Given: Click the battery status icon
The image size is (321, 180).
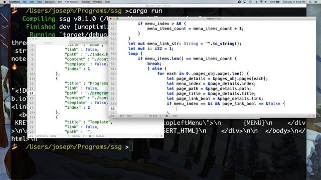Looking at the screenshot, I should pyautogui.click(x=277, y=2).
